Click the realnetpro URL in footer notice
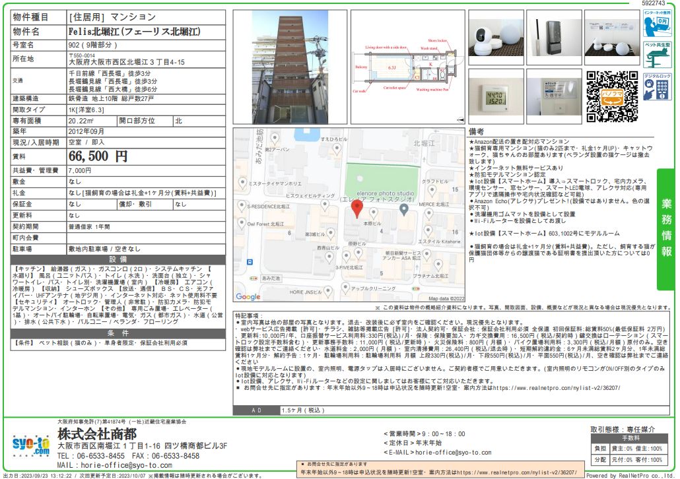680x479 pixels. point(518,472)
